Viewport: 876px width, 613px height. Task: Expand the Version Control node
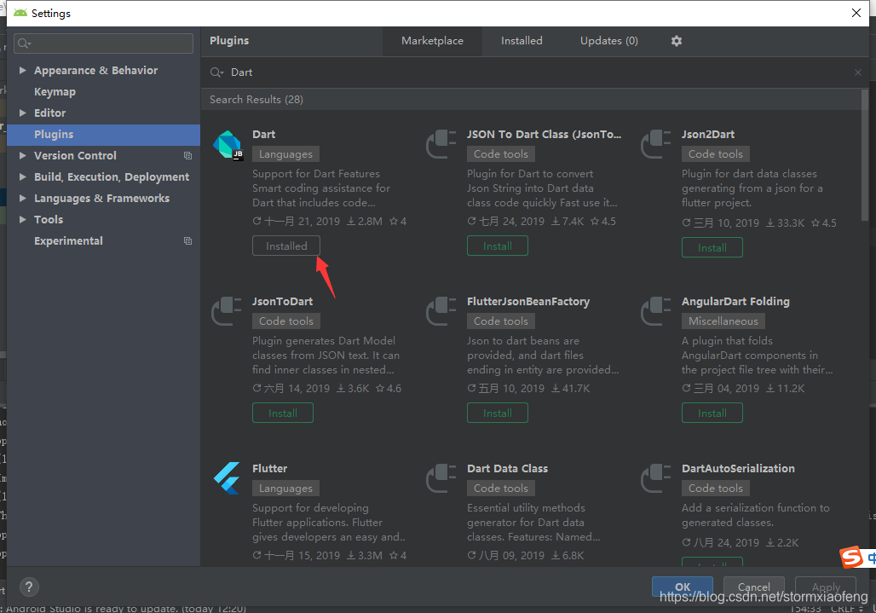coord(23,155)
